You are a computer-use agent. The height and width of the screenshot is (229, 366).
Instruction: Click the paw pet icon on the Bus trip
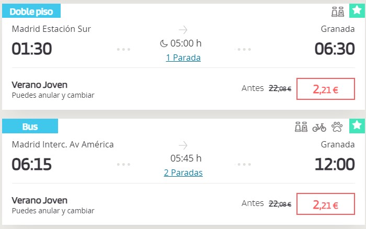click(337, 127)
